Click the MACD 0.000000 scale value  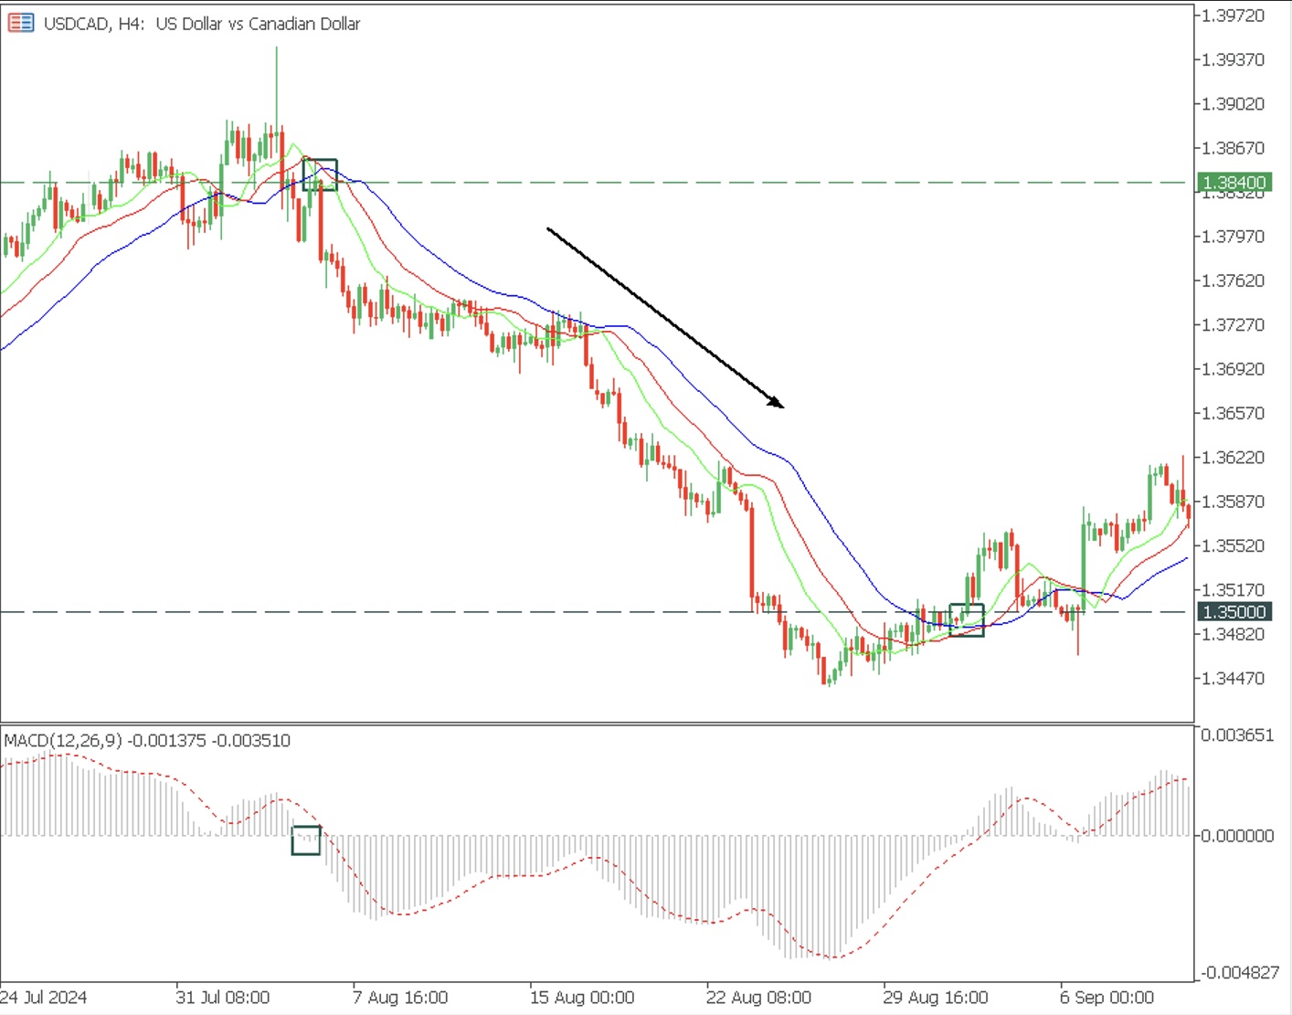tap(1237, 836)
